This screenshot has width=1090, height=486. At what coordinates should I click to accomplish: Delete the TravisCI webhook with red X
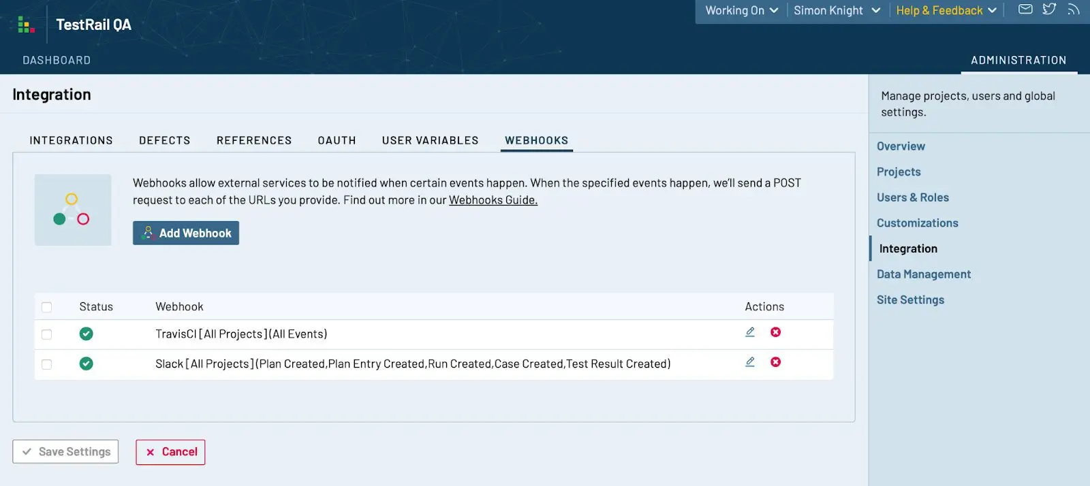[x=775, y=332]
